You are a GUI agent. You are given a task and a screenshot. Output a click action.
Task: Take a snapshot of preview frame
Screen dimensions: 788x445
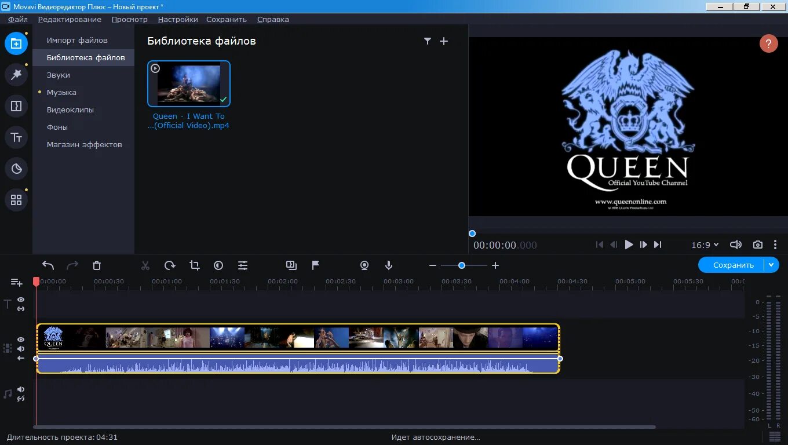click(757, 245)
